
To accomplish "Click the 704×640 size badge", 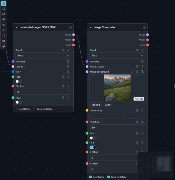I will [139, 99].
